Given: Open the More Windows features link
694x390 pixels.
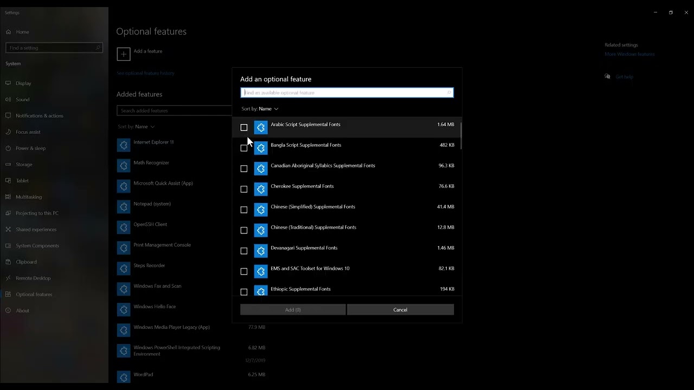Looking at the screenshot, I should click(629, 54).
